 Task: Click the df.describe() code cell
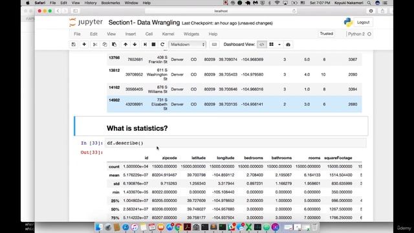click(x=235, y=143)
